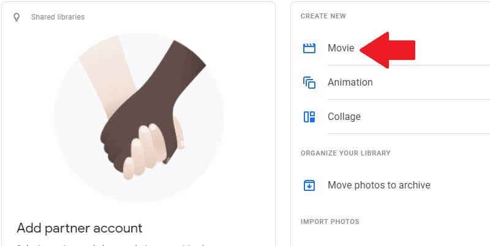Click the Shared libraries label
This screenshot has height=246, width=490.
coord(58,17)
